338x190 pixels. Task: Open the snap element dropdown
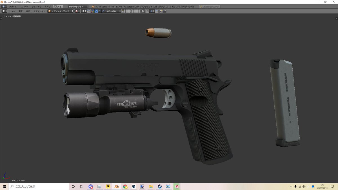tap(152, 11)
